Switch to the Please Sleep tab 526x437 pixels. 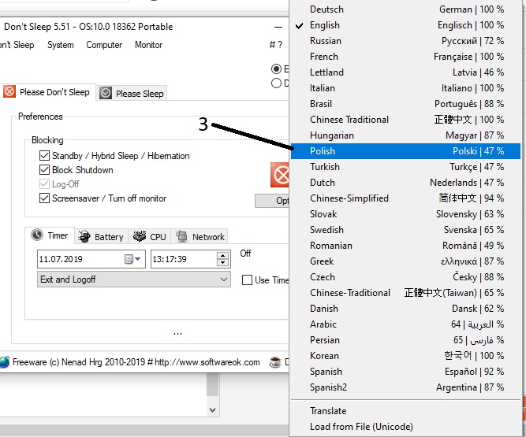132,93
